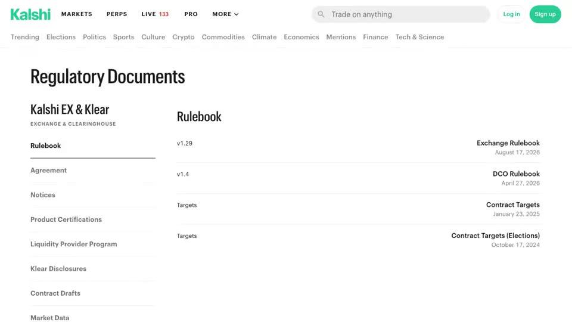The image size is (572, 322).
Task: Expand the MORE dropdown menu
Action: coord(225,14)
